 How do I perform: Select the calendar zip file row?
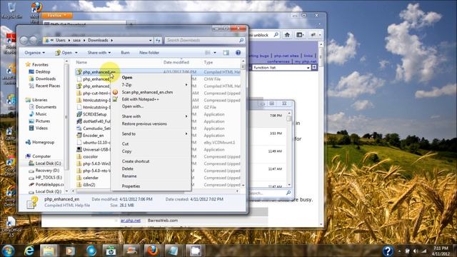point(91,178)
